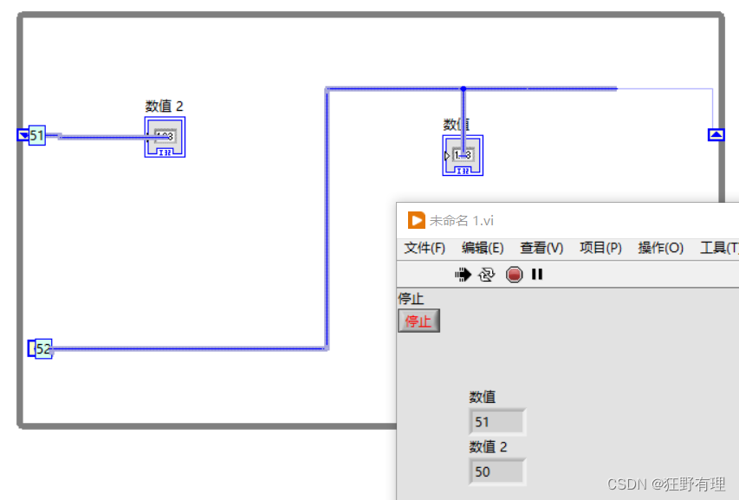Click the 数值 2 label in the block diagram
Viewport: 739px width, 500px height.
coord(164,106)
